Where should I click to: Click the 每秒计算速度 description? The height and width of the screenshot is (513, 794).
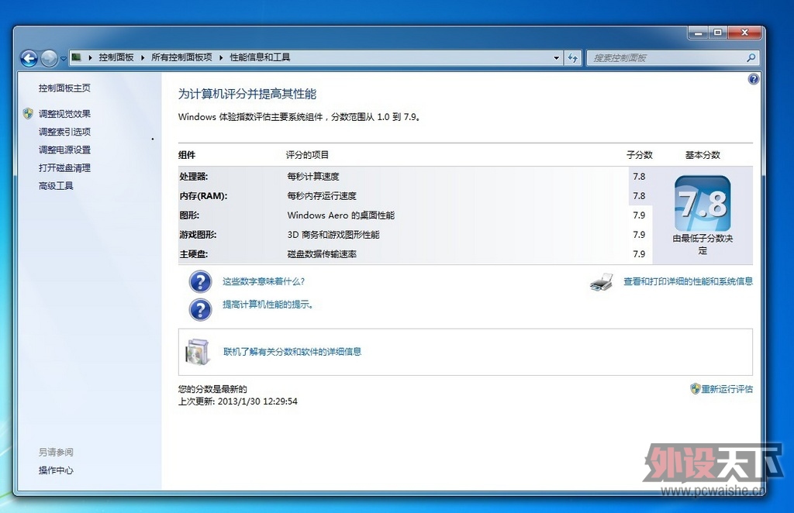click(313, 177)
